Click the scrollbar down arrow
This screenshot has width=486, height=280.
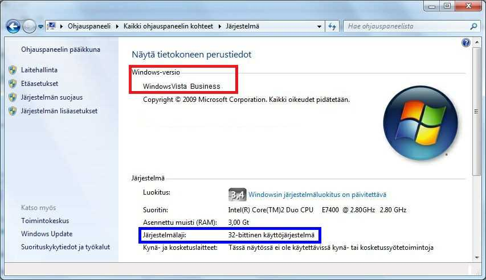[x=477, y=257]
